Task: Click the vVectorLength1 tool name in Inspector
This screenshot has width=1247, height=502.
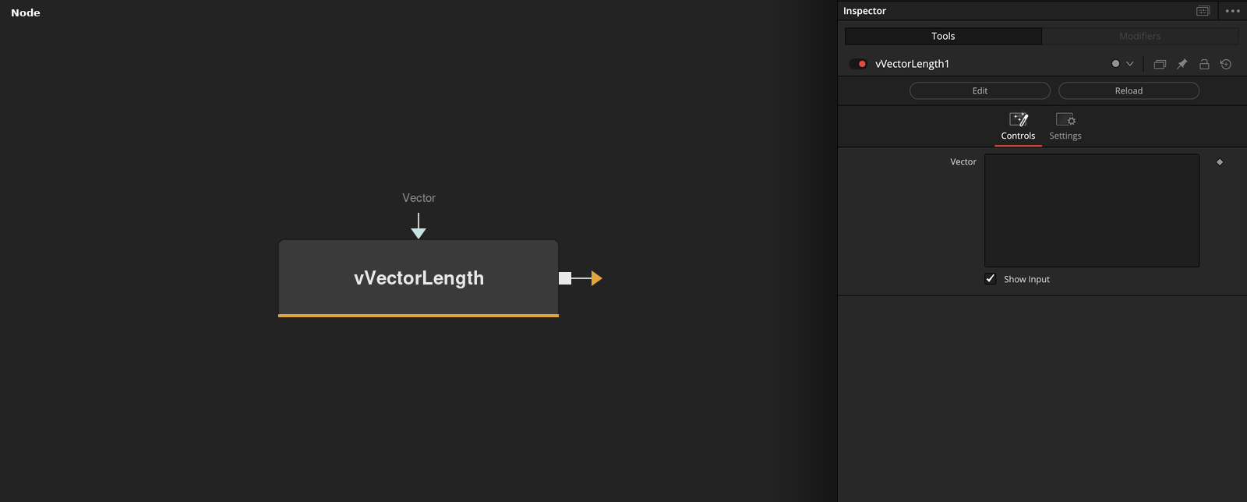Action: pos(912,64)
